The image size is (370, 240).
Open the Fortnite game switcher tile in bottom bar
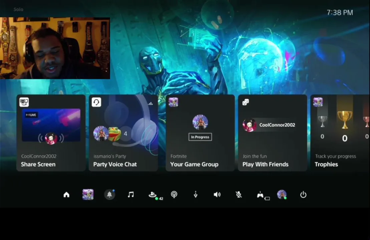point(88,194)
